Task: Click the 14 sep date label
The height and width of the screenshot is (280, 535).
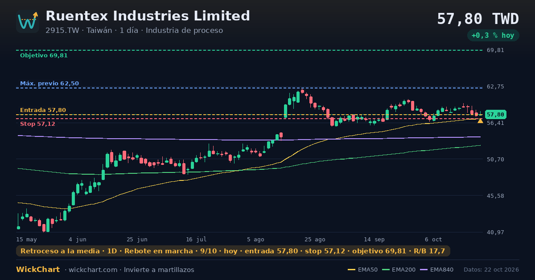Action: coord(374,240)
